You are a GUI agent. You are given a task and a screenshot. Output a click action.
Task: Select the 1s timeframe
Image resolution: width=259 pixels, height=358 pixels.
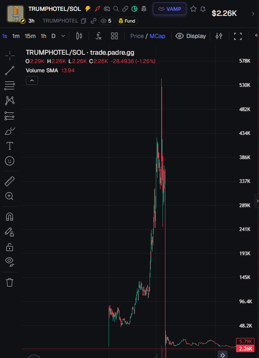click(x=5, y=36)
